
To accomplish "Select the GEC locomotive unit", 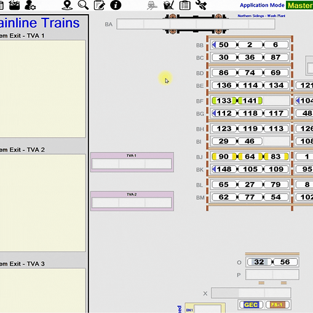I will click(x=251, y=304).
